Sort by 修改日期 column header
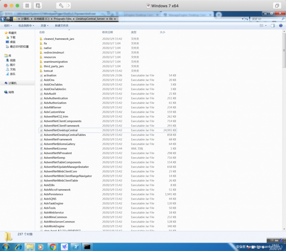Image resolution: width=286 pixels, height=251 pixels. (x=108, y=32)
